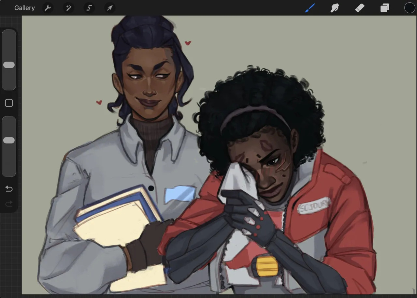
Task: Click the brush opacity slider handle
Action: tap(9, 140)
